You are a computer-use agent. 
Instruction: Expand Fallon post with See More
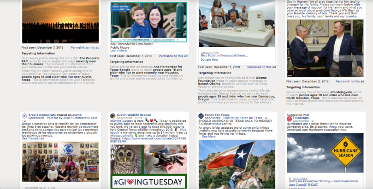208,137
